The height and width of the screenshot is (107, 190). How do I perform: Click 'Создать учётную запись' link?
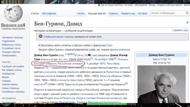170,5
